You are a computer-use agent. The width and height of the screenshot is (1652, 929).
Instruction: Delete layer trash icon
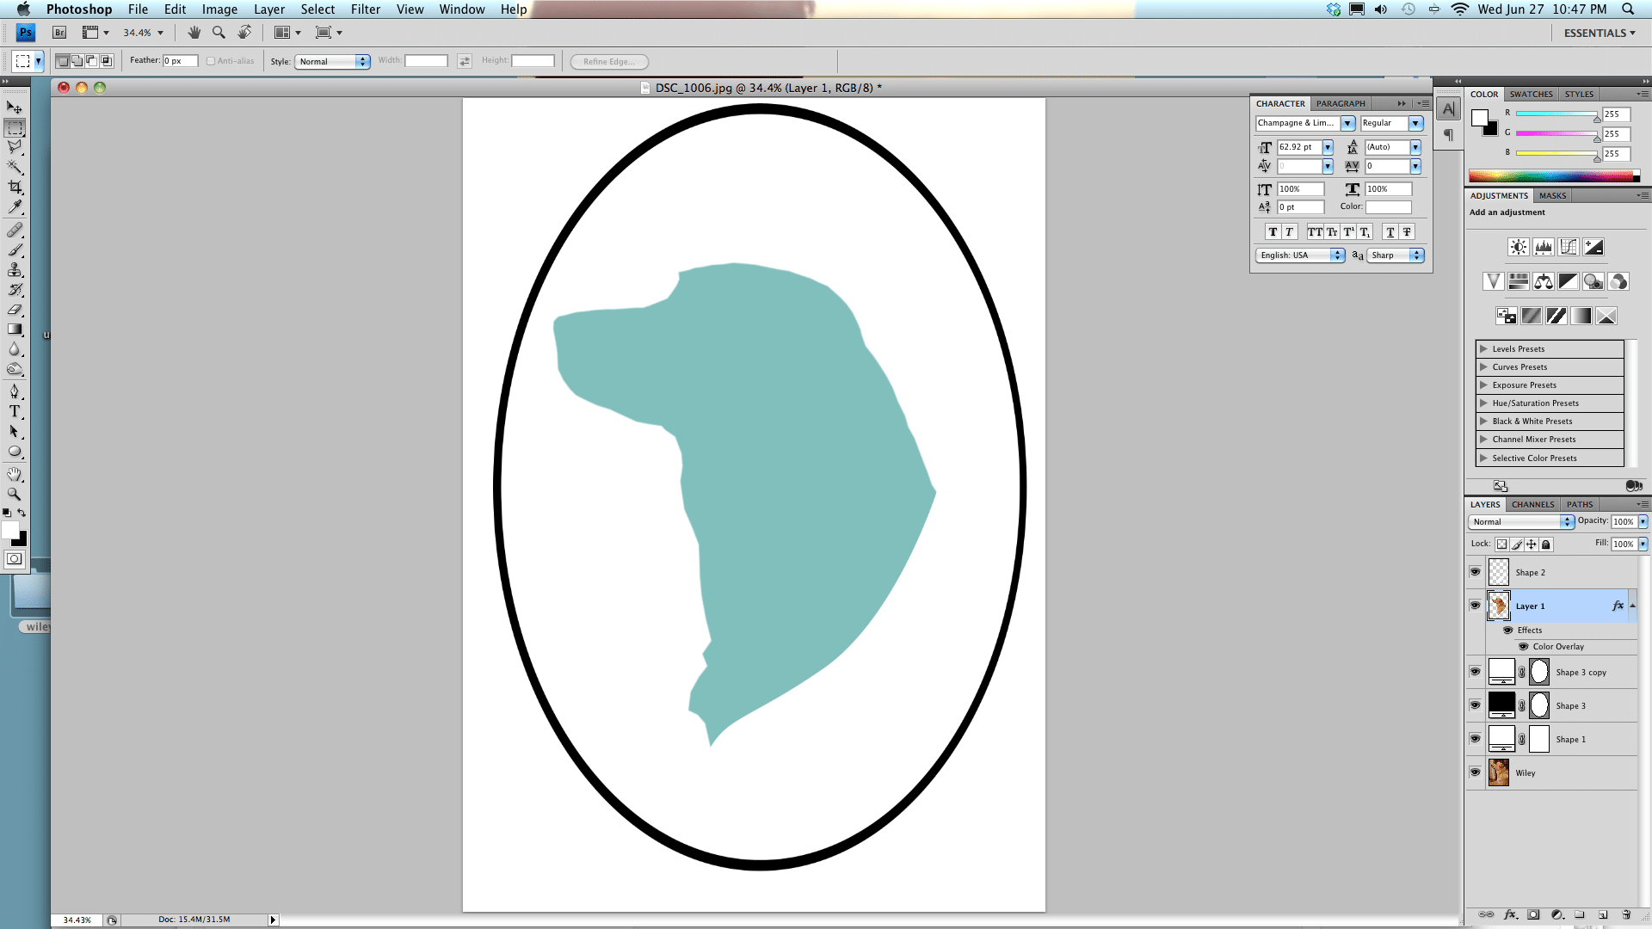pos(1626,915)
